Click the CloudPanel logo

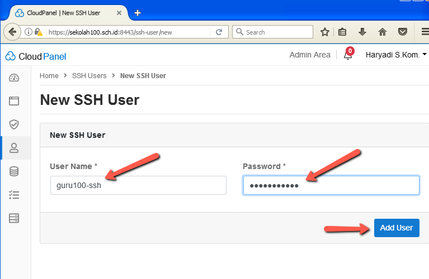[36, 56]
